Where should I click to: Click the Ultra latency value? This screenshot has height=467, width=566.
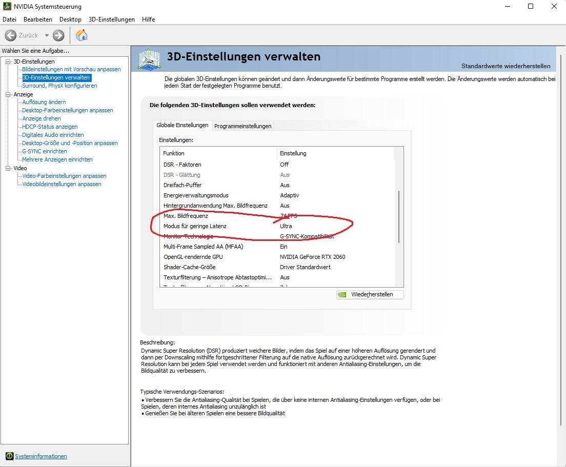point(286,226)
